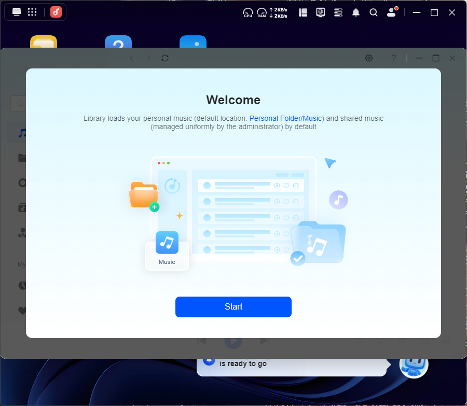Open the system search magnifier

[x=374, y=12]
